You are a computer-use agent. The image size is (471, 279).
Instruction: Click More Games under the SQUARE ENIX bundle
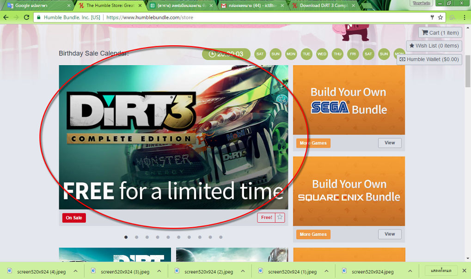point(313,234)
